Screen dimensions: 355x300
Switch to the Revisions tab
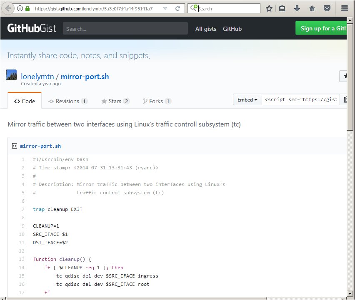point(67,101)
